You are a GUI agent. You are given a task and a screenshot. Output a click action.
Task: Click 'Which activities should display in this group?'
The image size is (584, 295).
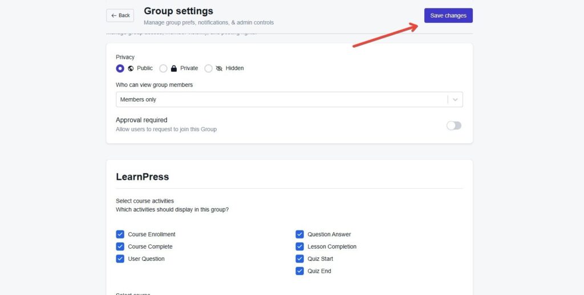(x=172, y=210)
